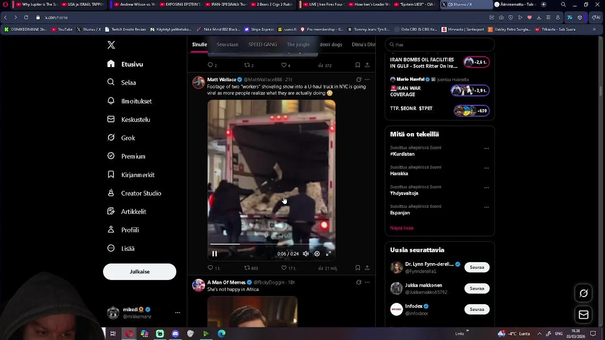Viewport: 605px width, 340px height.
Task: View analytics of 21 milj. views post
Action: coord(328,268)
